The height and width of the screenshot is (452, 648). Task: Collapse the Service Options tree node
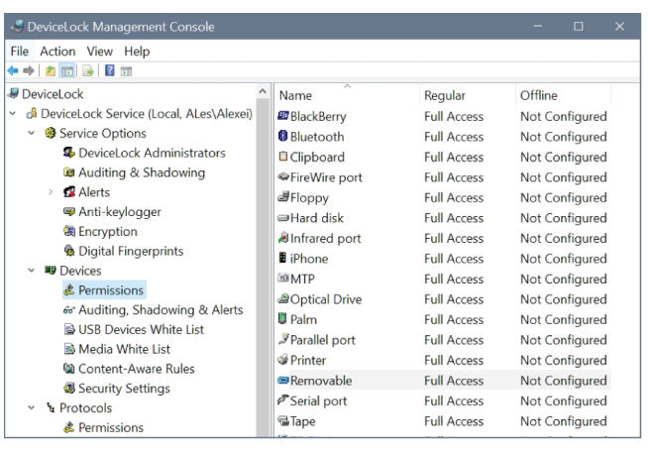point(32,133)
